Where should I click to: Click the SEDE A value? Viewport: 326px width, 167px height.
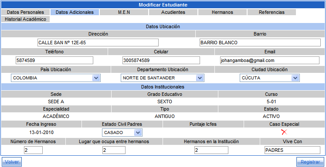[56, 102]
